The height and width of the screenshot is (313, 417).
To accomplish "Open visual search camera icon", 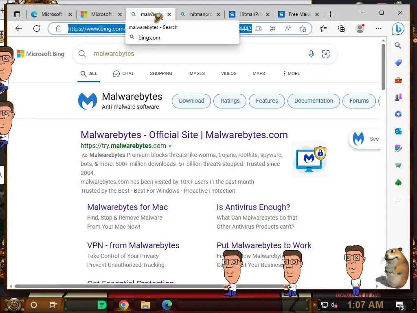I will [326, 54].
